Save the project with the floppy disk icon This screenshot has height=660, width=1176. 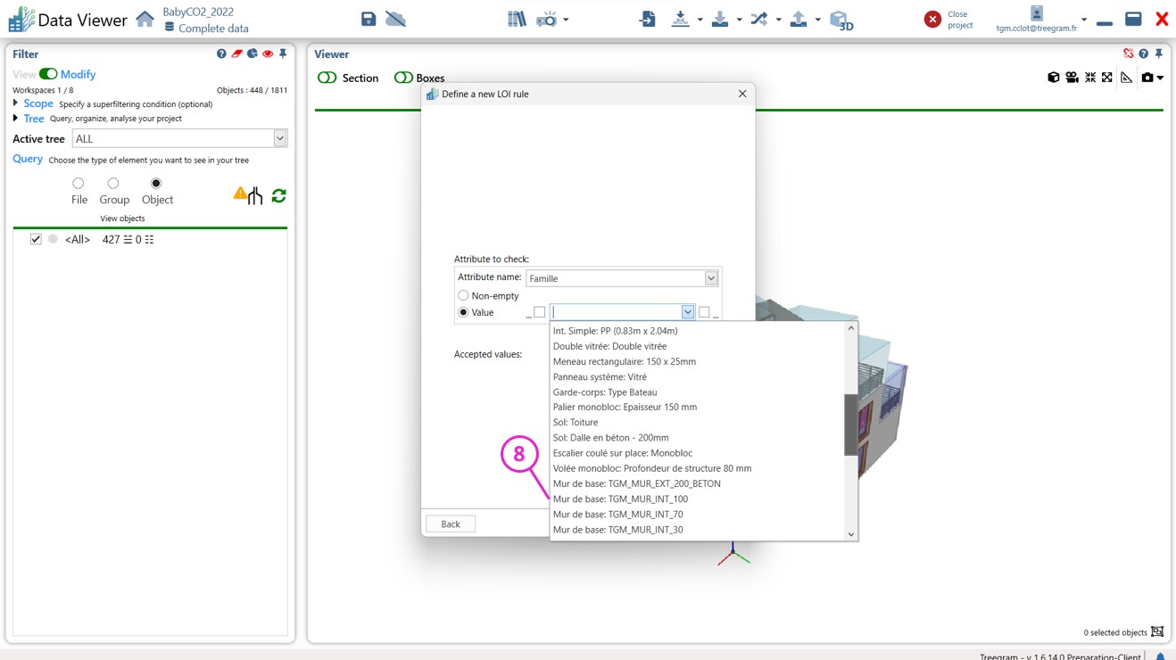[x=369, y=19]
